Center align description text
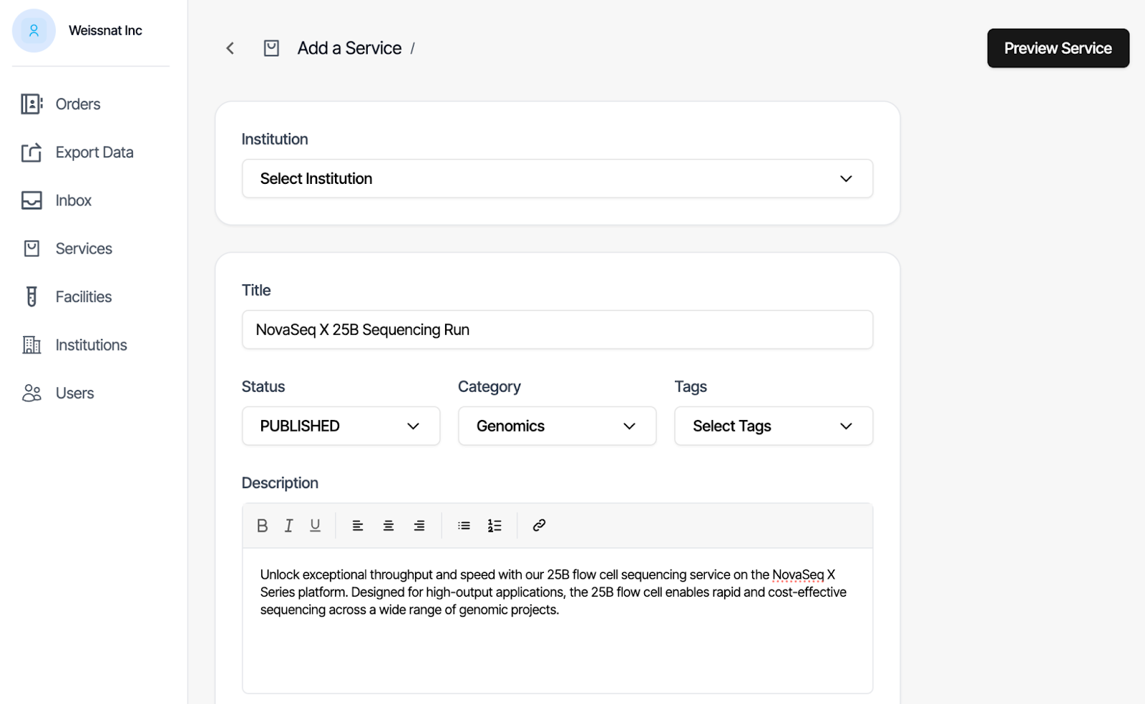The image size is (1145, 704). [389, 526]
